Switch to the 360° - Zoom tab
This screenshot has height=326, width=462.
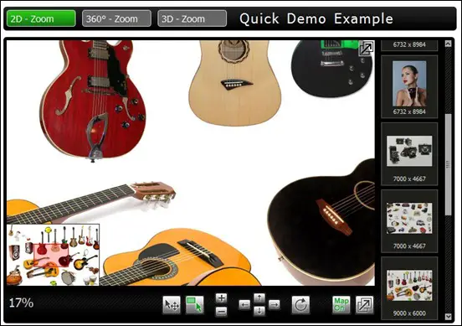click(x=116, y=18)
